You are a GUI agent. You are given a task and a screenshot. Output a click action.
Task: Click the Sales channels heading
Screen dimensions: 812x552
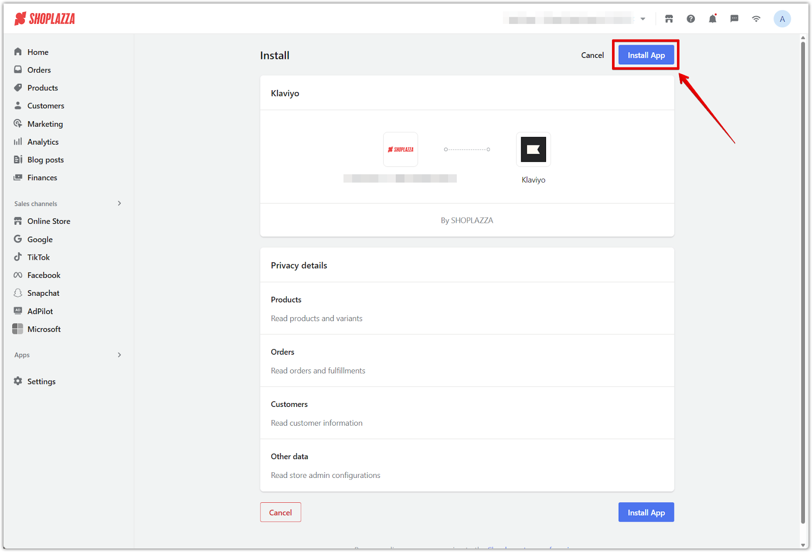[x=36, y=203]
